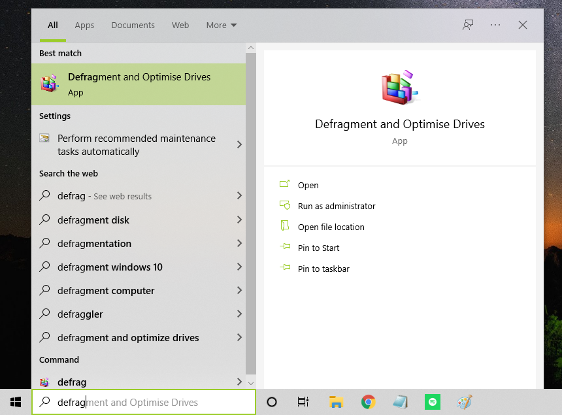Image resolution: width=562 pixels, height=415 pixels.
Task: Expand 'defrag - See web results' arrow
Action: pyautogui.click(x=239, y=195)
